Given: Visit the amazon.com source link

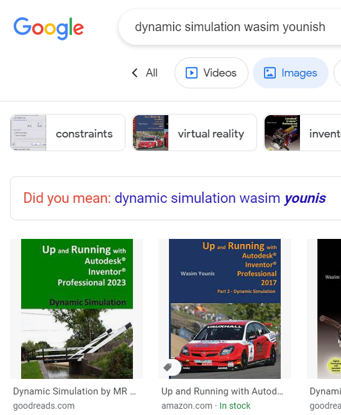Looking at the screenshot, I should [x=187, y=406].
